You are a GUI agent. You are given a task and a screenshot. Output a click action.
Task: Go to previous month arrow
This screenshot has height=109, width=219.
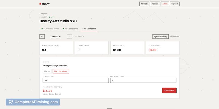[42, 37]
